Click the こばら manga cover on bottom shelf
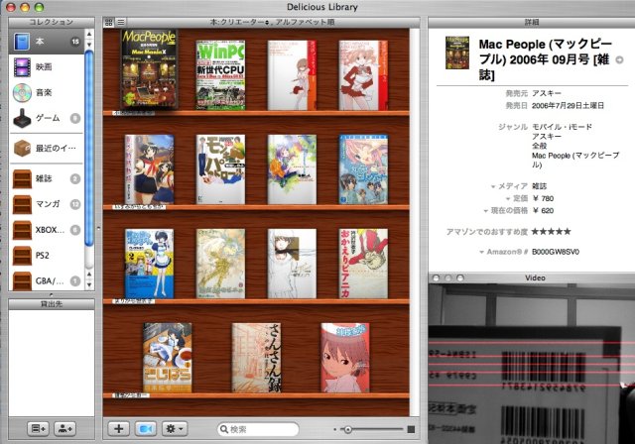The height and width of the screenshot is (444, 635). (168, 358)
